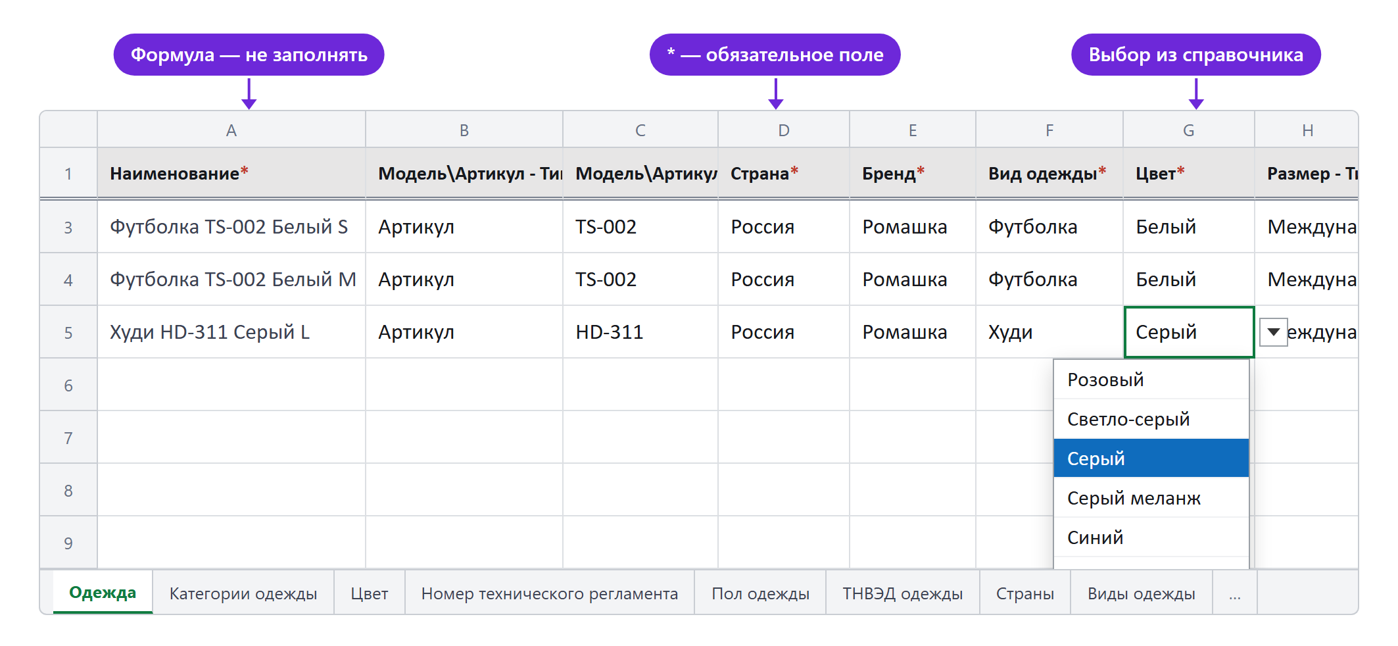Open the Цвет sheet tab
Image resolution: width=1398 pixels, height=646 pixels.
coord(370,593)
